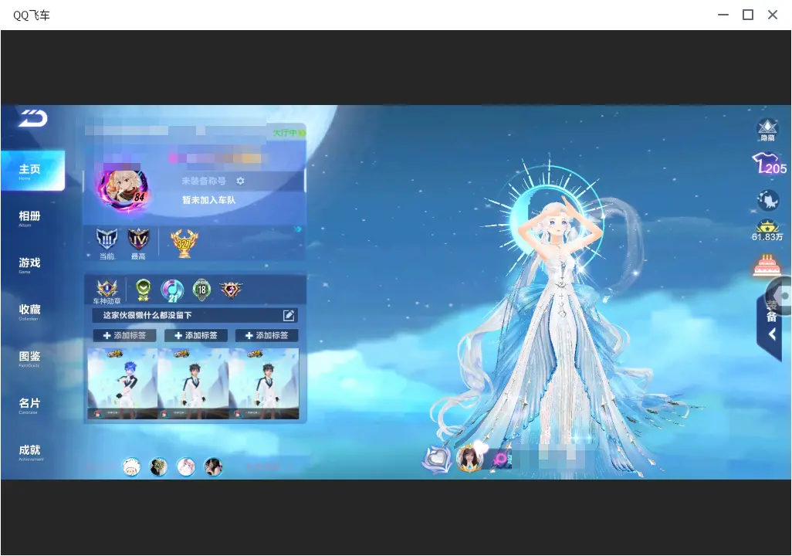This screenshot has width=792, height=556.
Task: Open title settings gear next to 未装备称号
Action: pyautogui.click(x=240, y=181)
